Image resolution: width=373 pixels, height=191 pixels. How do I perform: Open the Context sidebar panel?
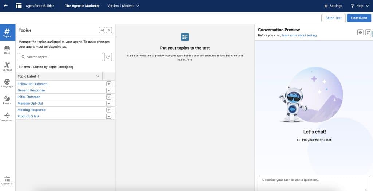pos(7,67)
